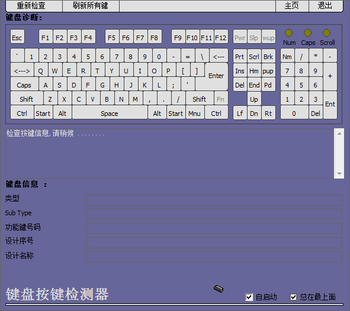Image resolution: width=350 pixels, height=311 pixels.
Task: Select the Tab arrow key
Action: tap(22, 70)
